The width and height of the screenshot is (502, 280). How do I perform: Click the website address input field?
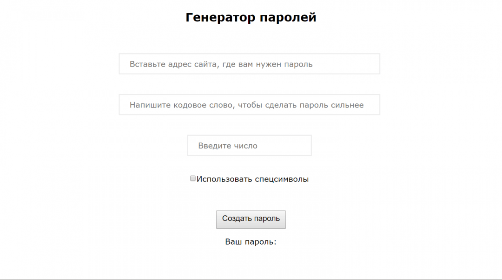pyautogui.click(x=249, y=64)
